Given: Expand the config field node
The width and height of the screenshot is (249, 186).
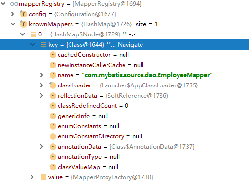Looking at the screenshot, I should point(13,14).
